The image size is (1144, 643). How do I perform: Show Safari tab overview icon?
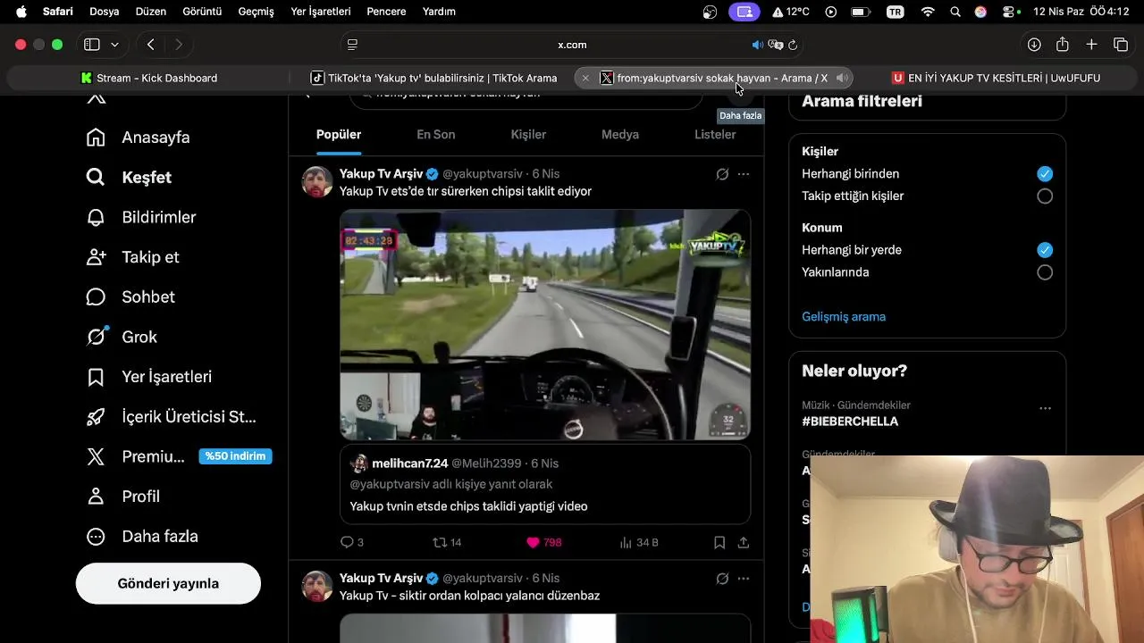click(1121, 45)
